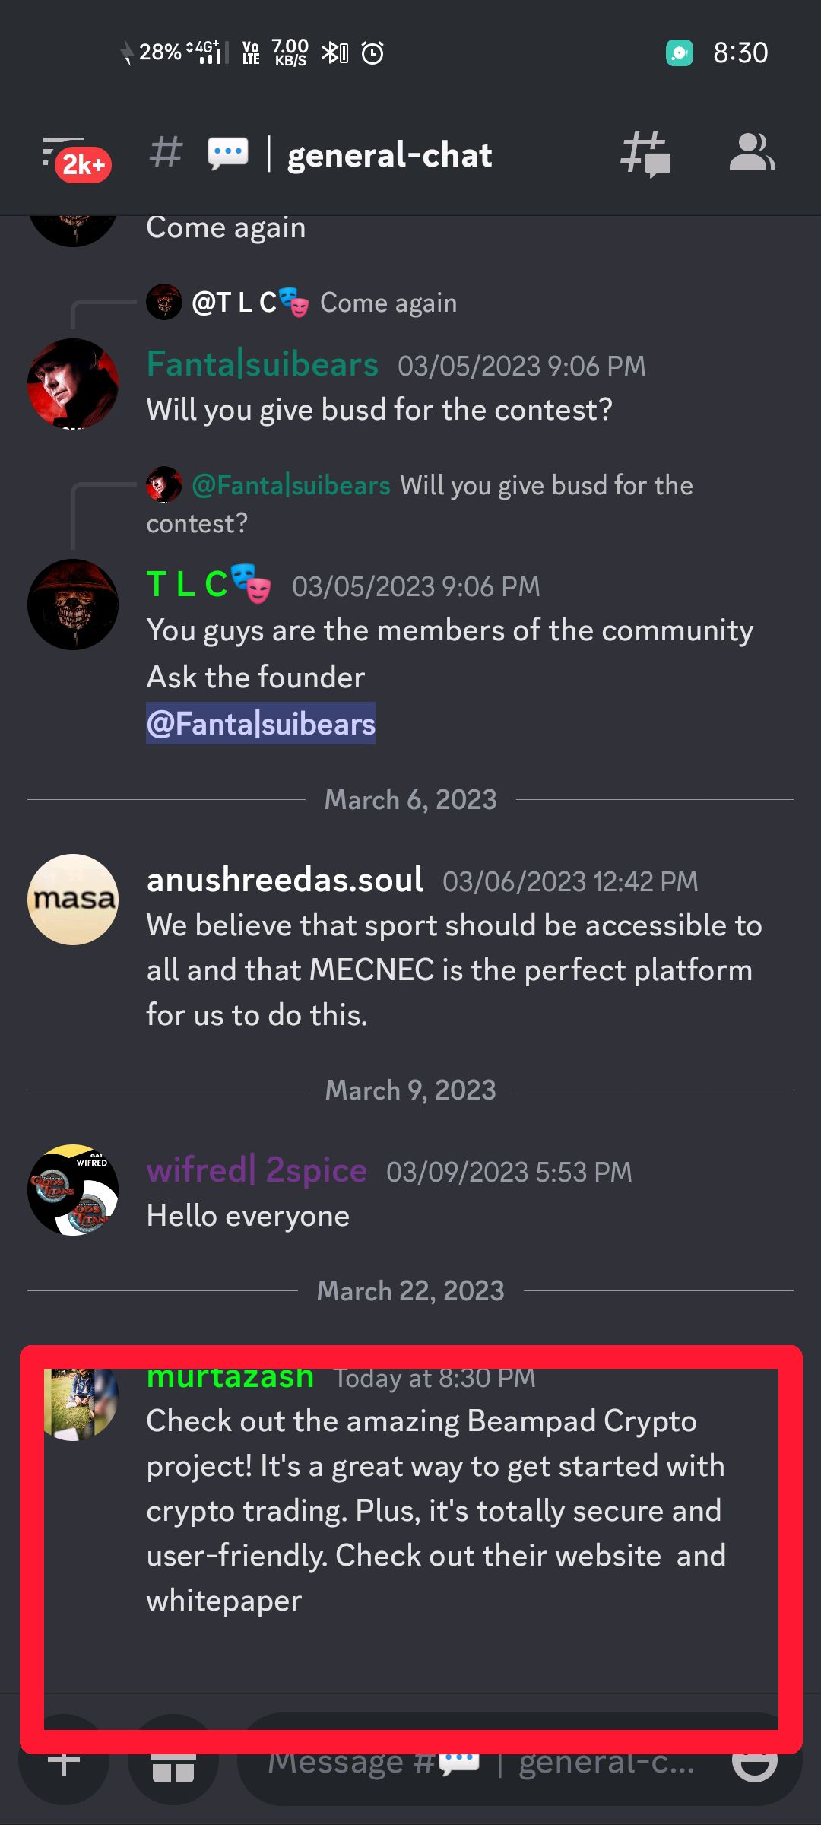Open the threads icon in header
This screenshot has height=1825, width=821.
coord(645,154)
